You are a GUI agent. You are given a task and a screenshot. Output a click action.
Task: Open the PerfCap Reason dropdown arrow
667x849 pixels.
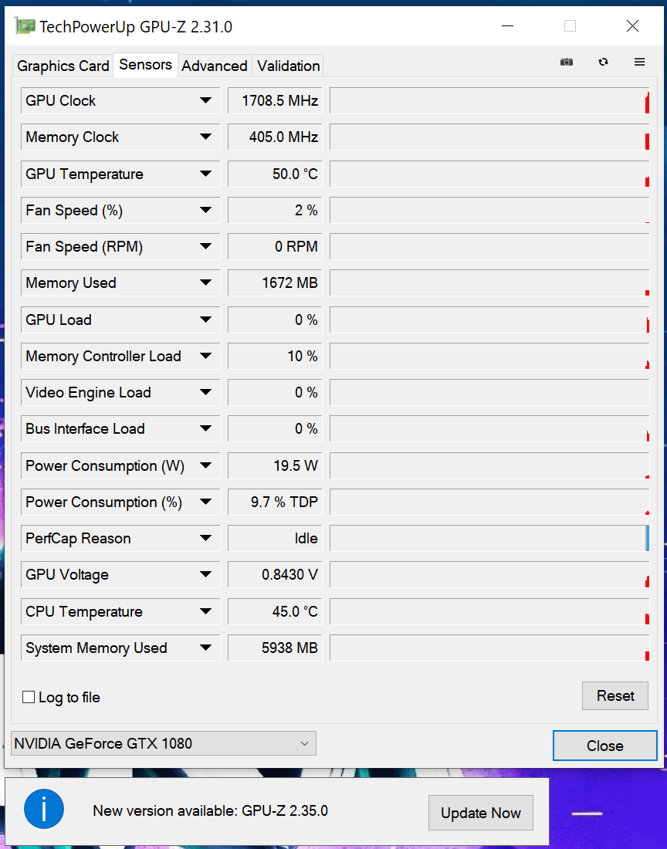click(205, 539)
